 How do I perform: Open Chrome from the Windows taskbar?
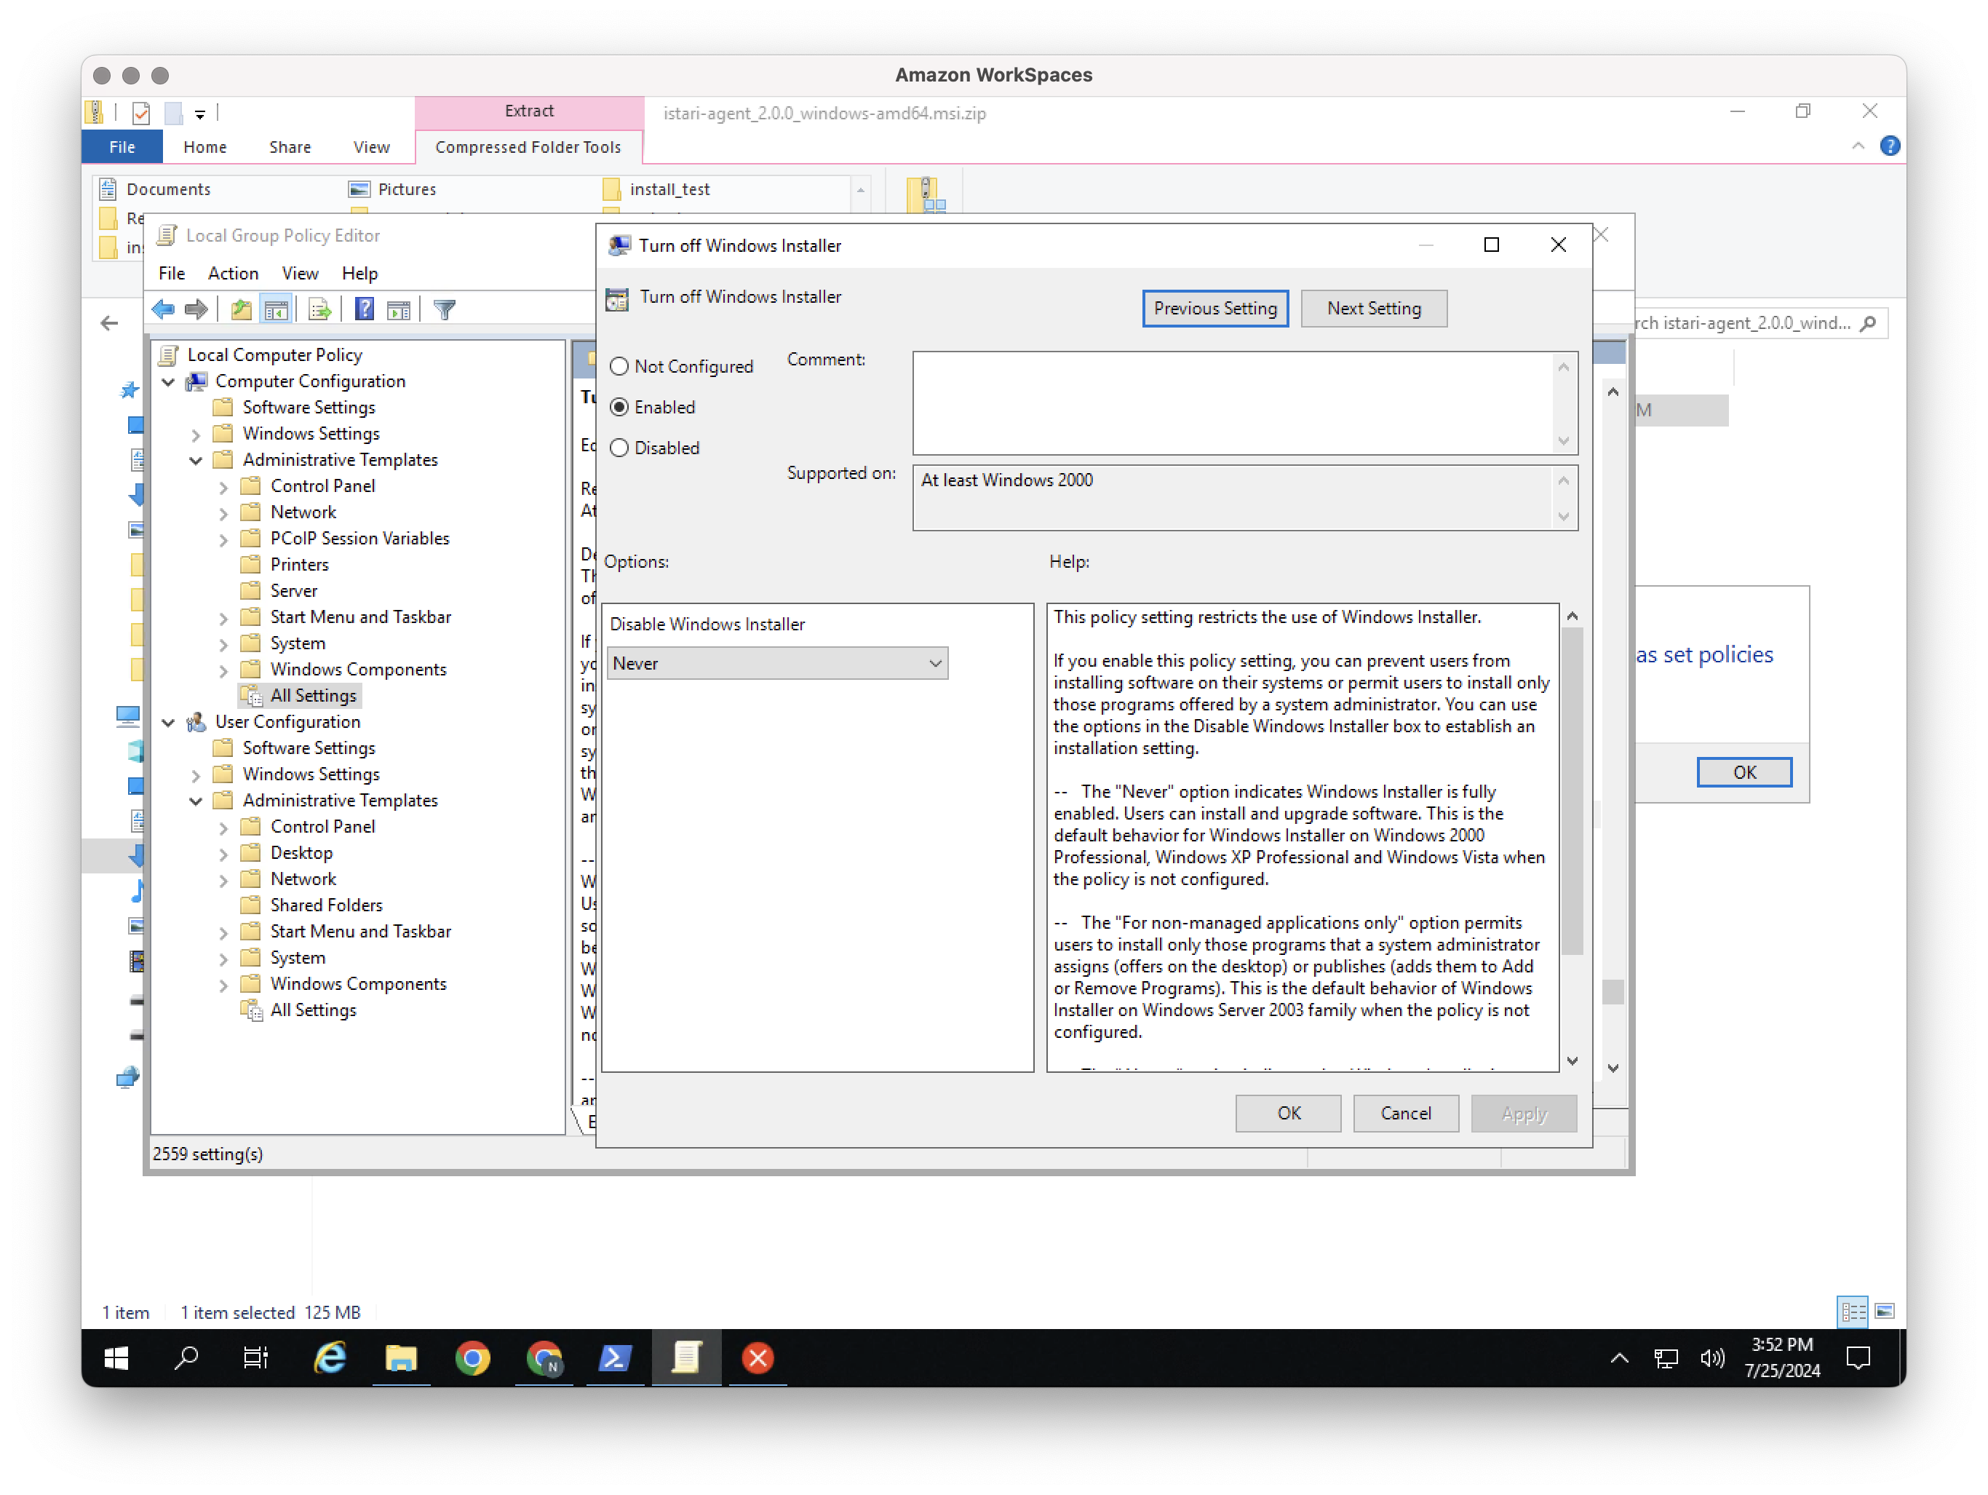473,1358
